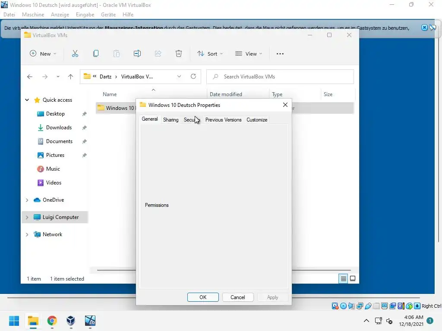Expand the Network tree node
The width and height of the screenshot is (442, 331).
[27, 234]
